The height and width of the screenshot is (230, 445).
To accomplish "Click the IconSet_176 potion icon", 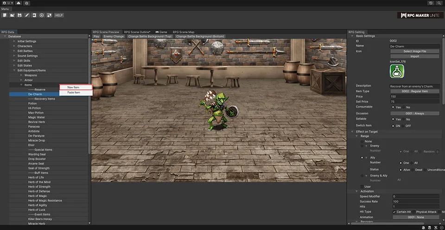I will (x=397, y=71).
